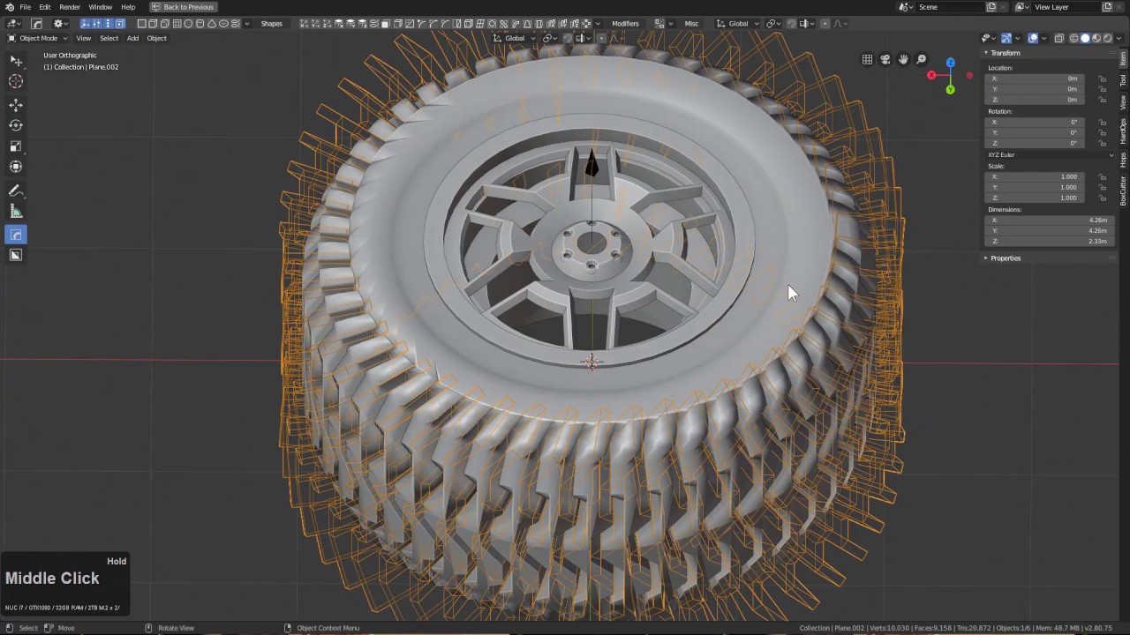Toggle orthographic grid view gizmo button
Image resolution: width=1130 pixels, height=635 pixels.
tap(867, 59)
